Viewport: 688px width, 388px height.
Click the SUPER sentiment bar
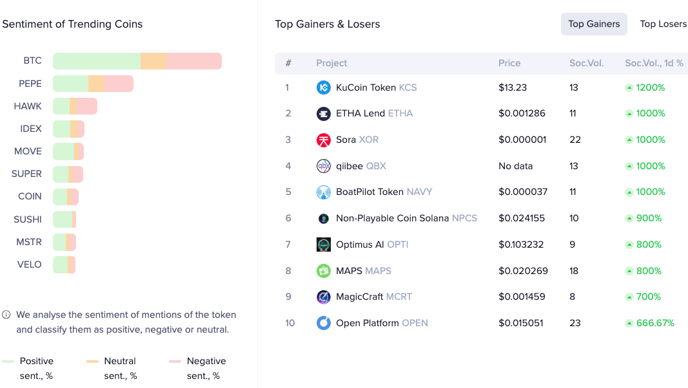[68, 174]
